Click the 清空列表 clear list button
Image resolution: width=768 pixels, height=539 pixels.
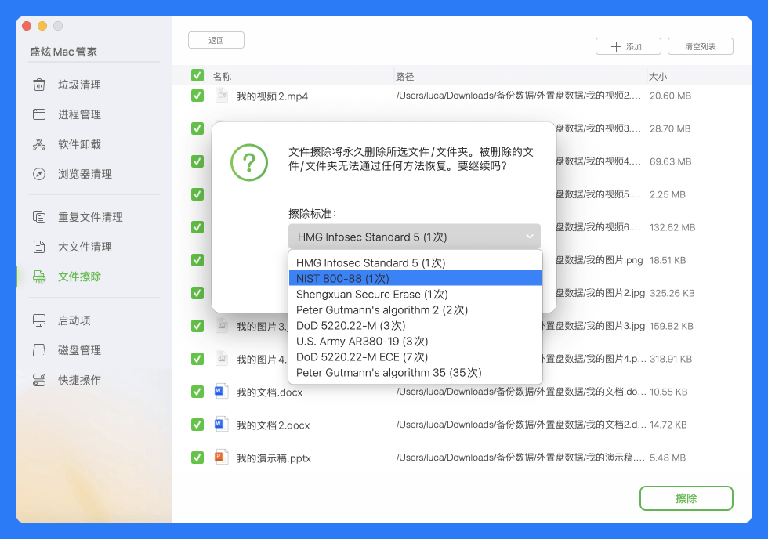pyautogui.click(x=700, y=46)
